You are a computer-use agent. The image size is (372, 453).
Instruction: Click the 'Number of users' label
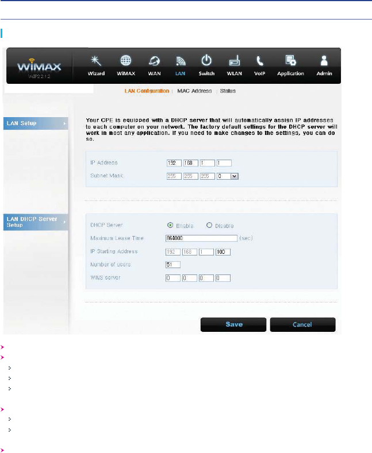[110, 264]
